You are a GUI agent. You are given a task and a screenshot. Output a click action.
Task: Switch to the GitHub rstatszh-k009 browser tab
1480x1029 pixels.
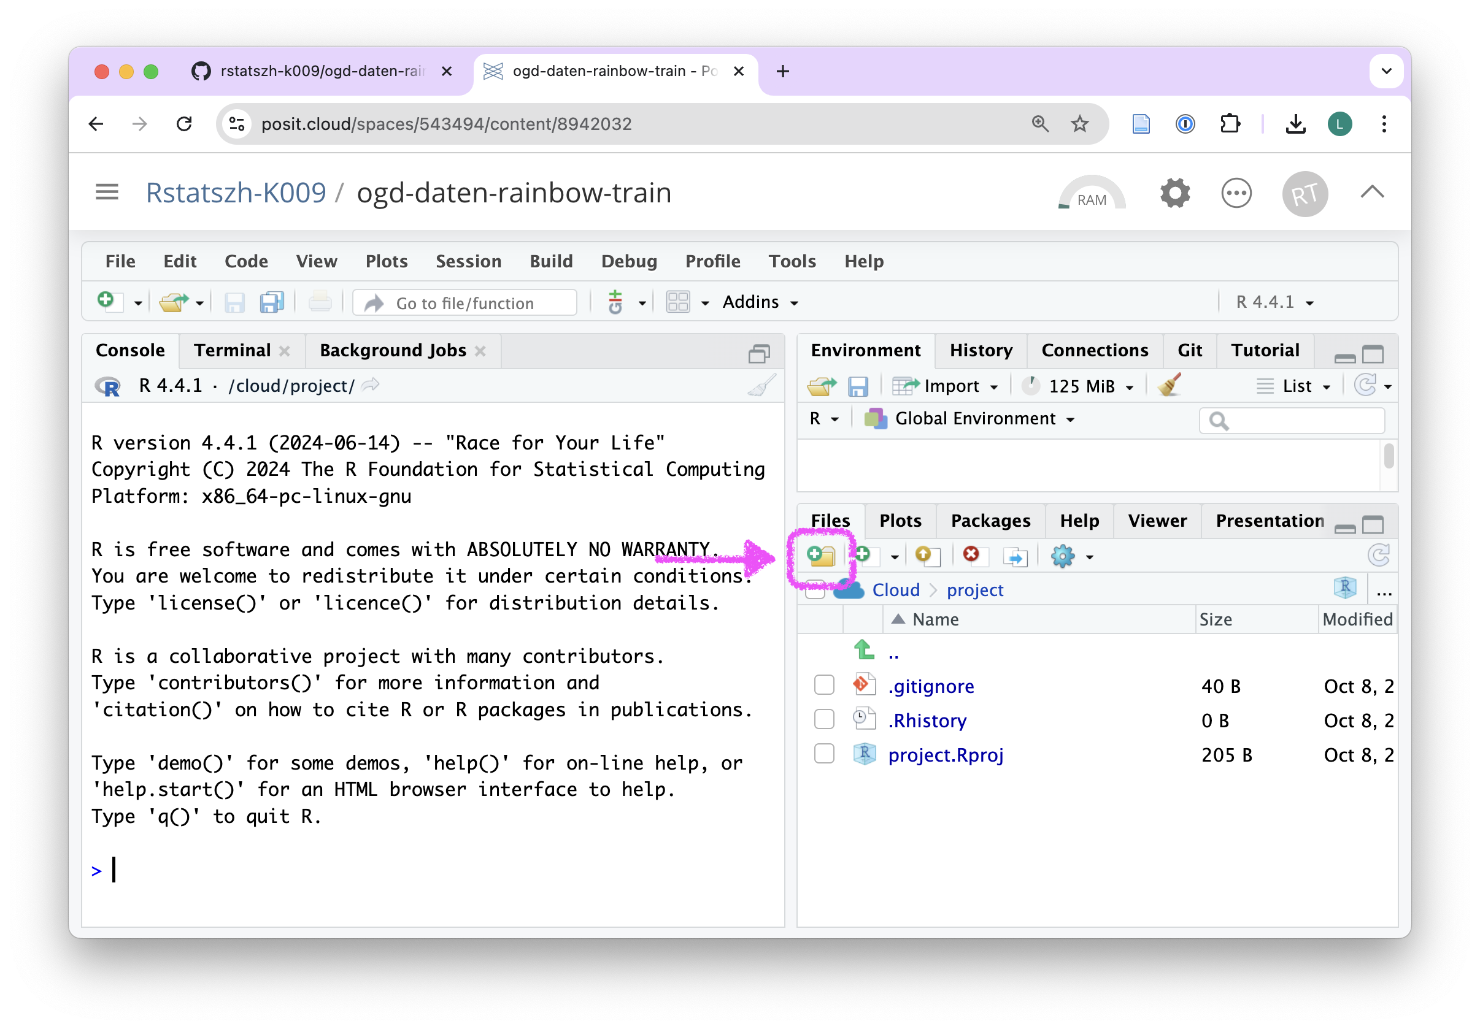pyautogui.click(x=323, y=71)
